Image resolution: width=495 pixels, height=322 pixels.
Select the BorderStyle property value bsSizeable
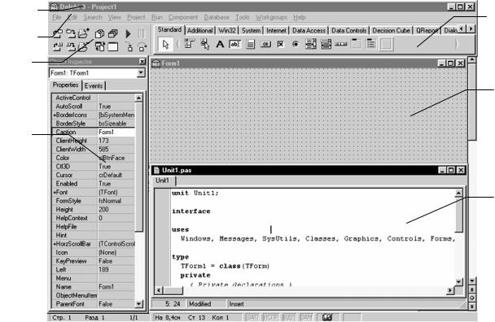(116, 124)
